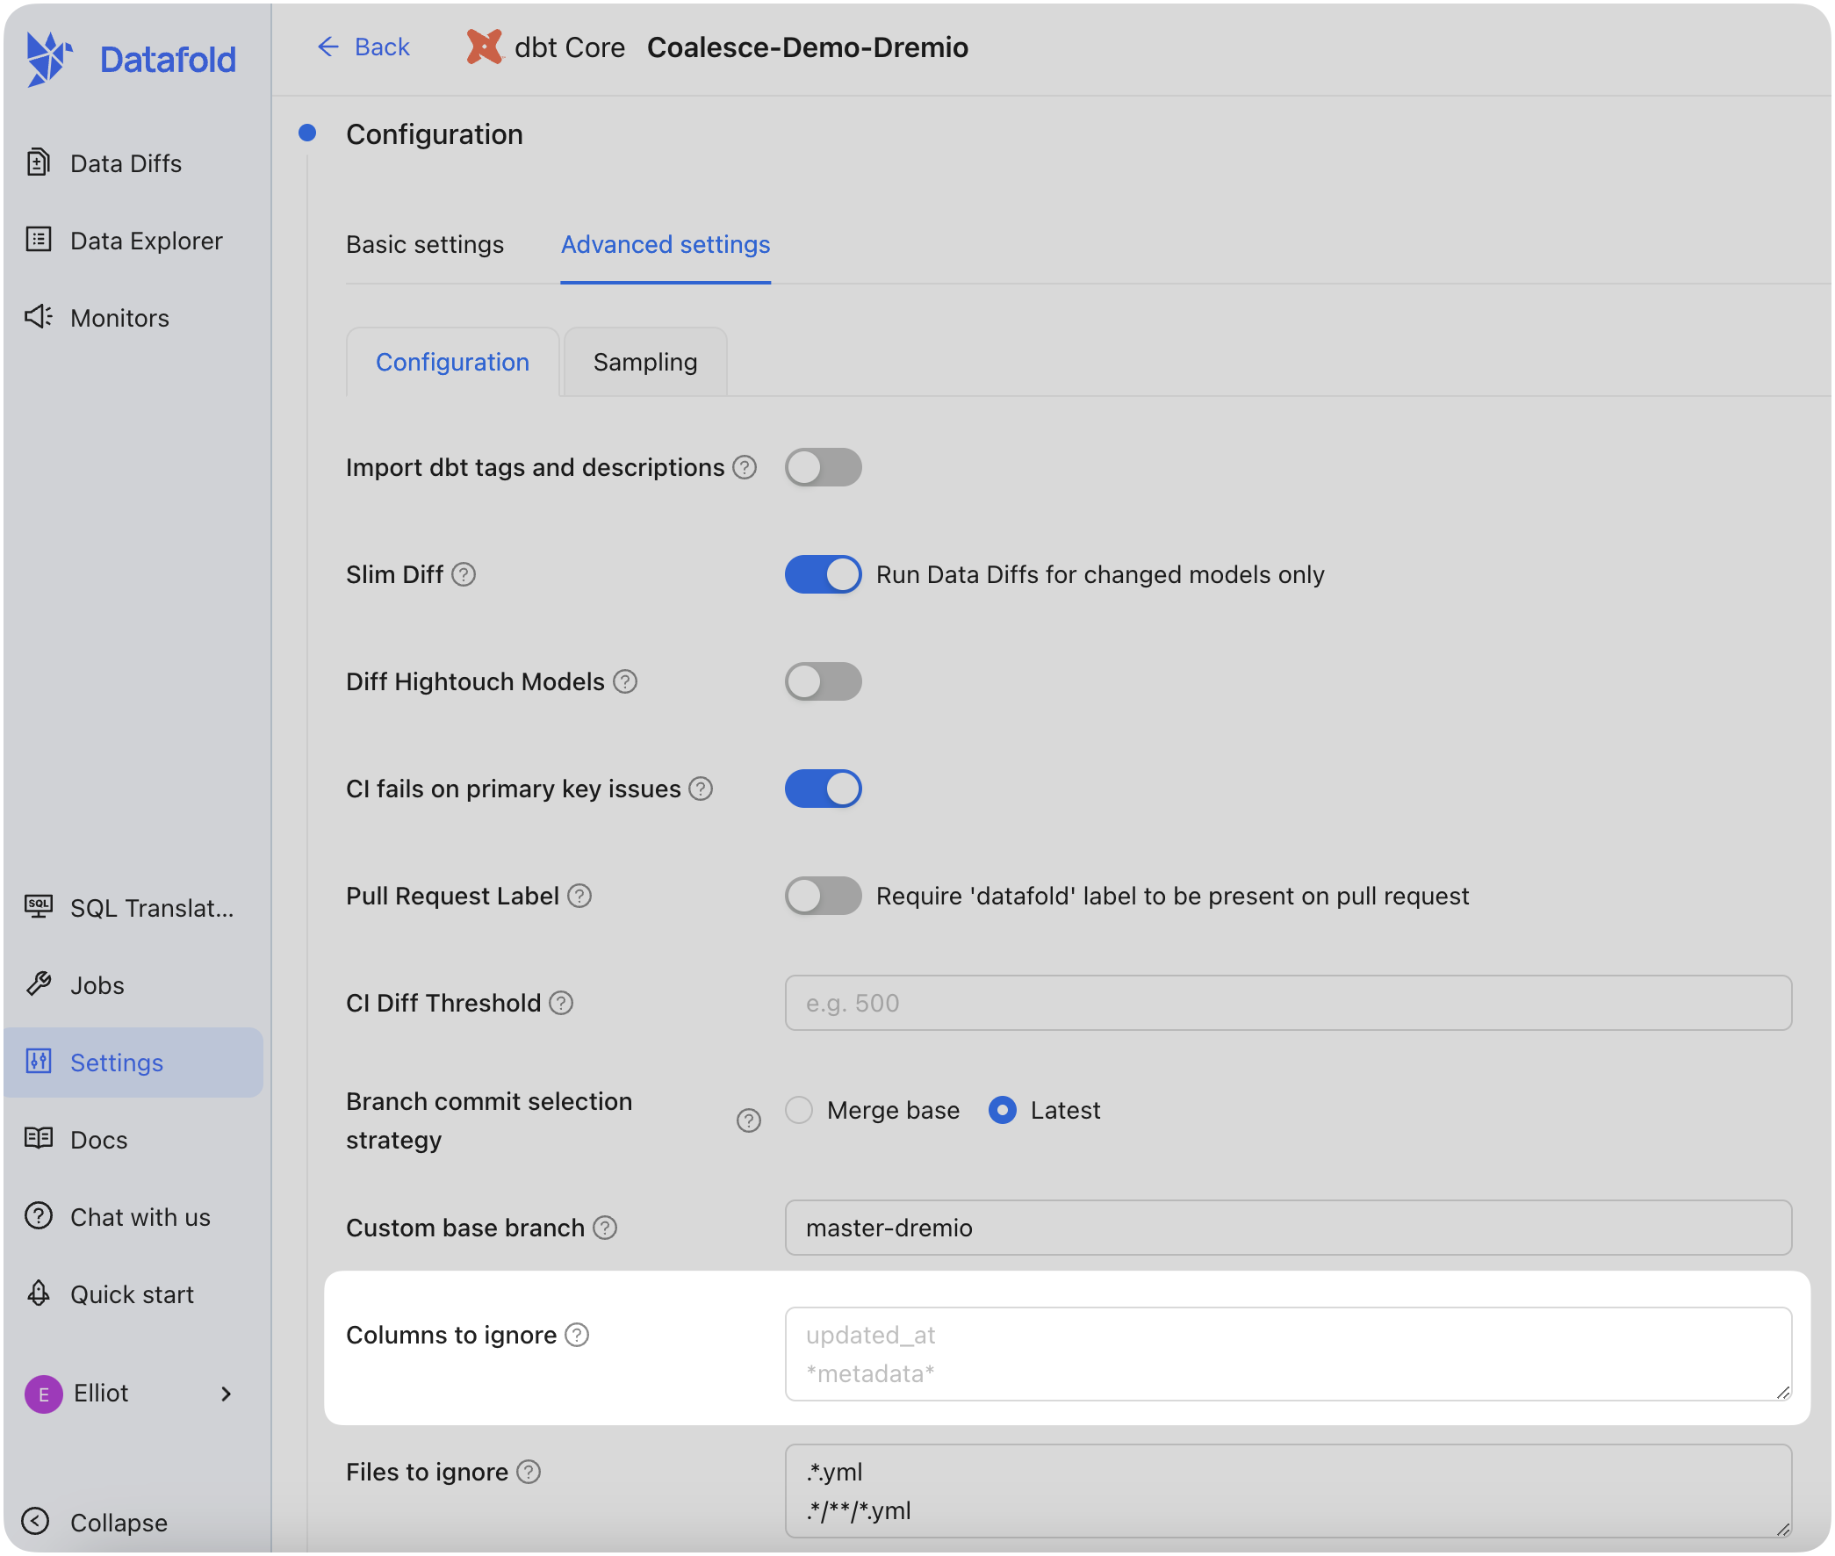The image size is (1835, 1556).
Task: Show help for Diff Hightouch Models
Action: 625,682
